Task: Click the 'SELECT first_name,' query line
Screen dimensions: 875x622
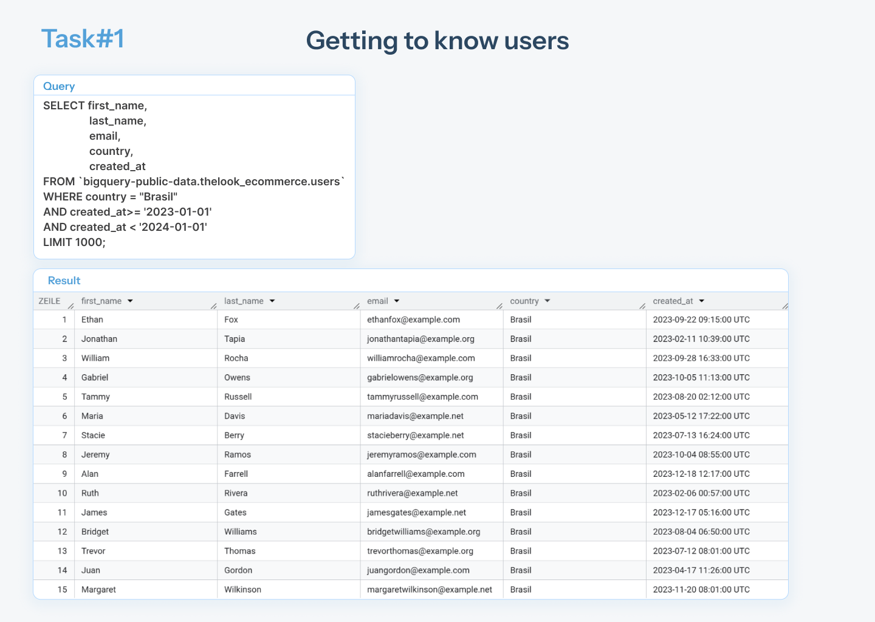Action: (x=95, y=106)
